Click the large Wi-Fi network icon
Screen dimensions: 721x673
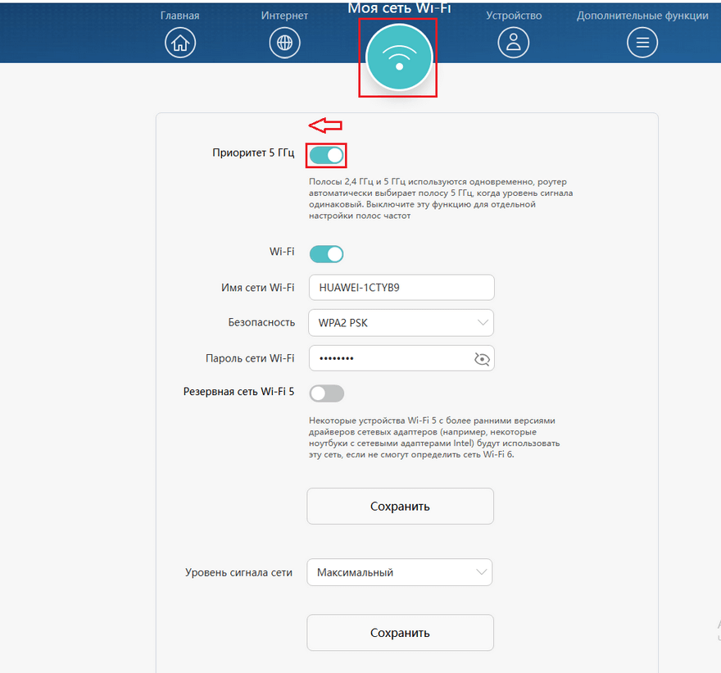[x=398, y=57]
